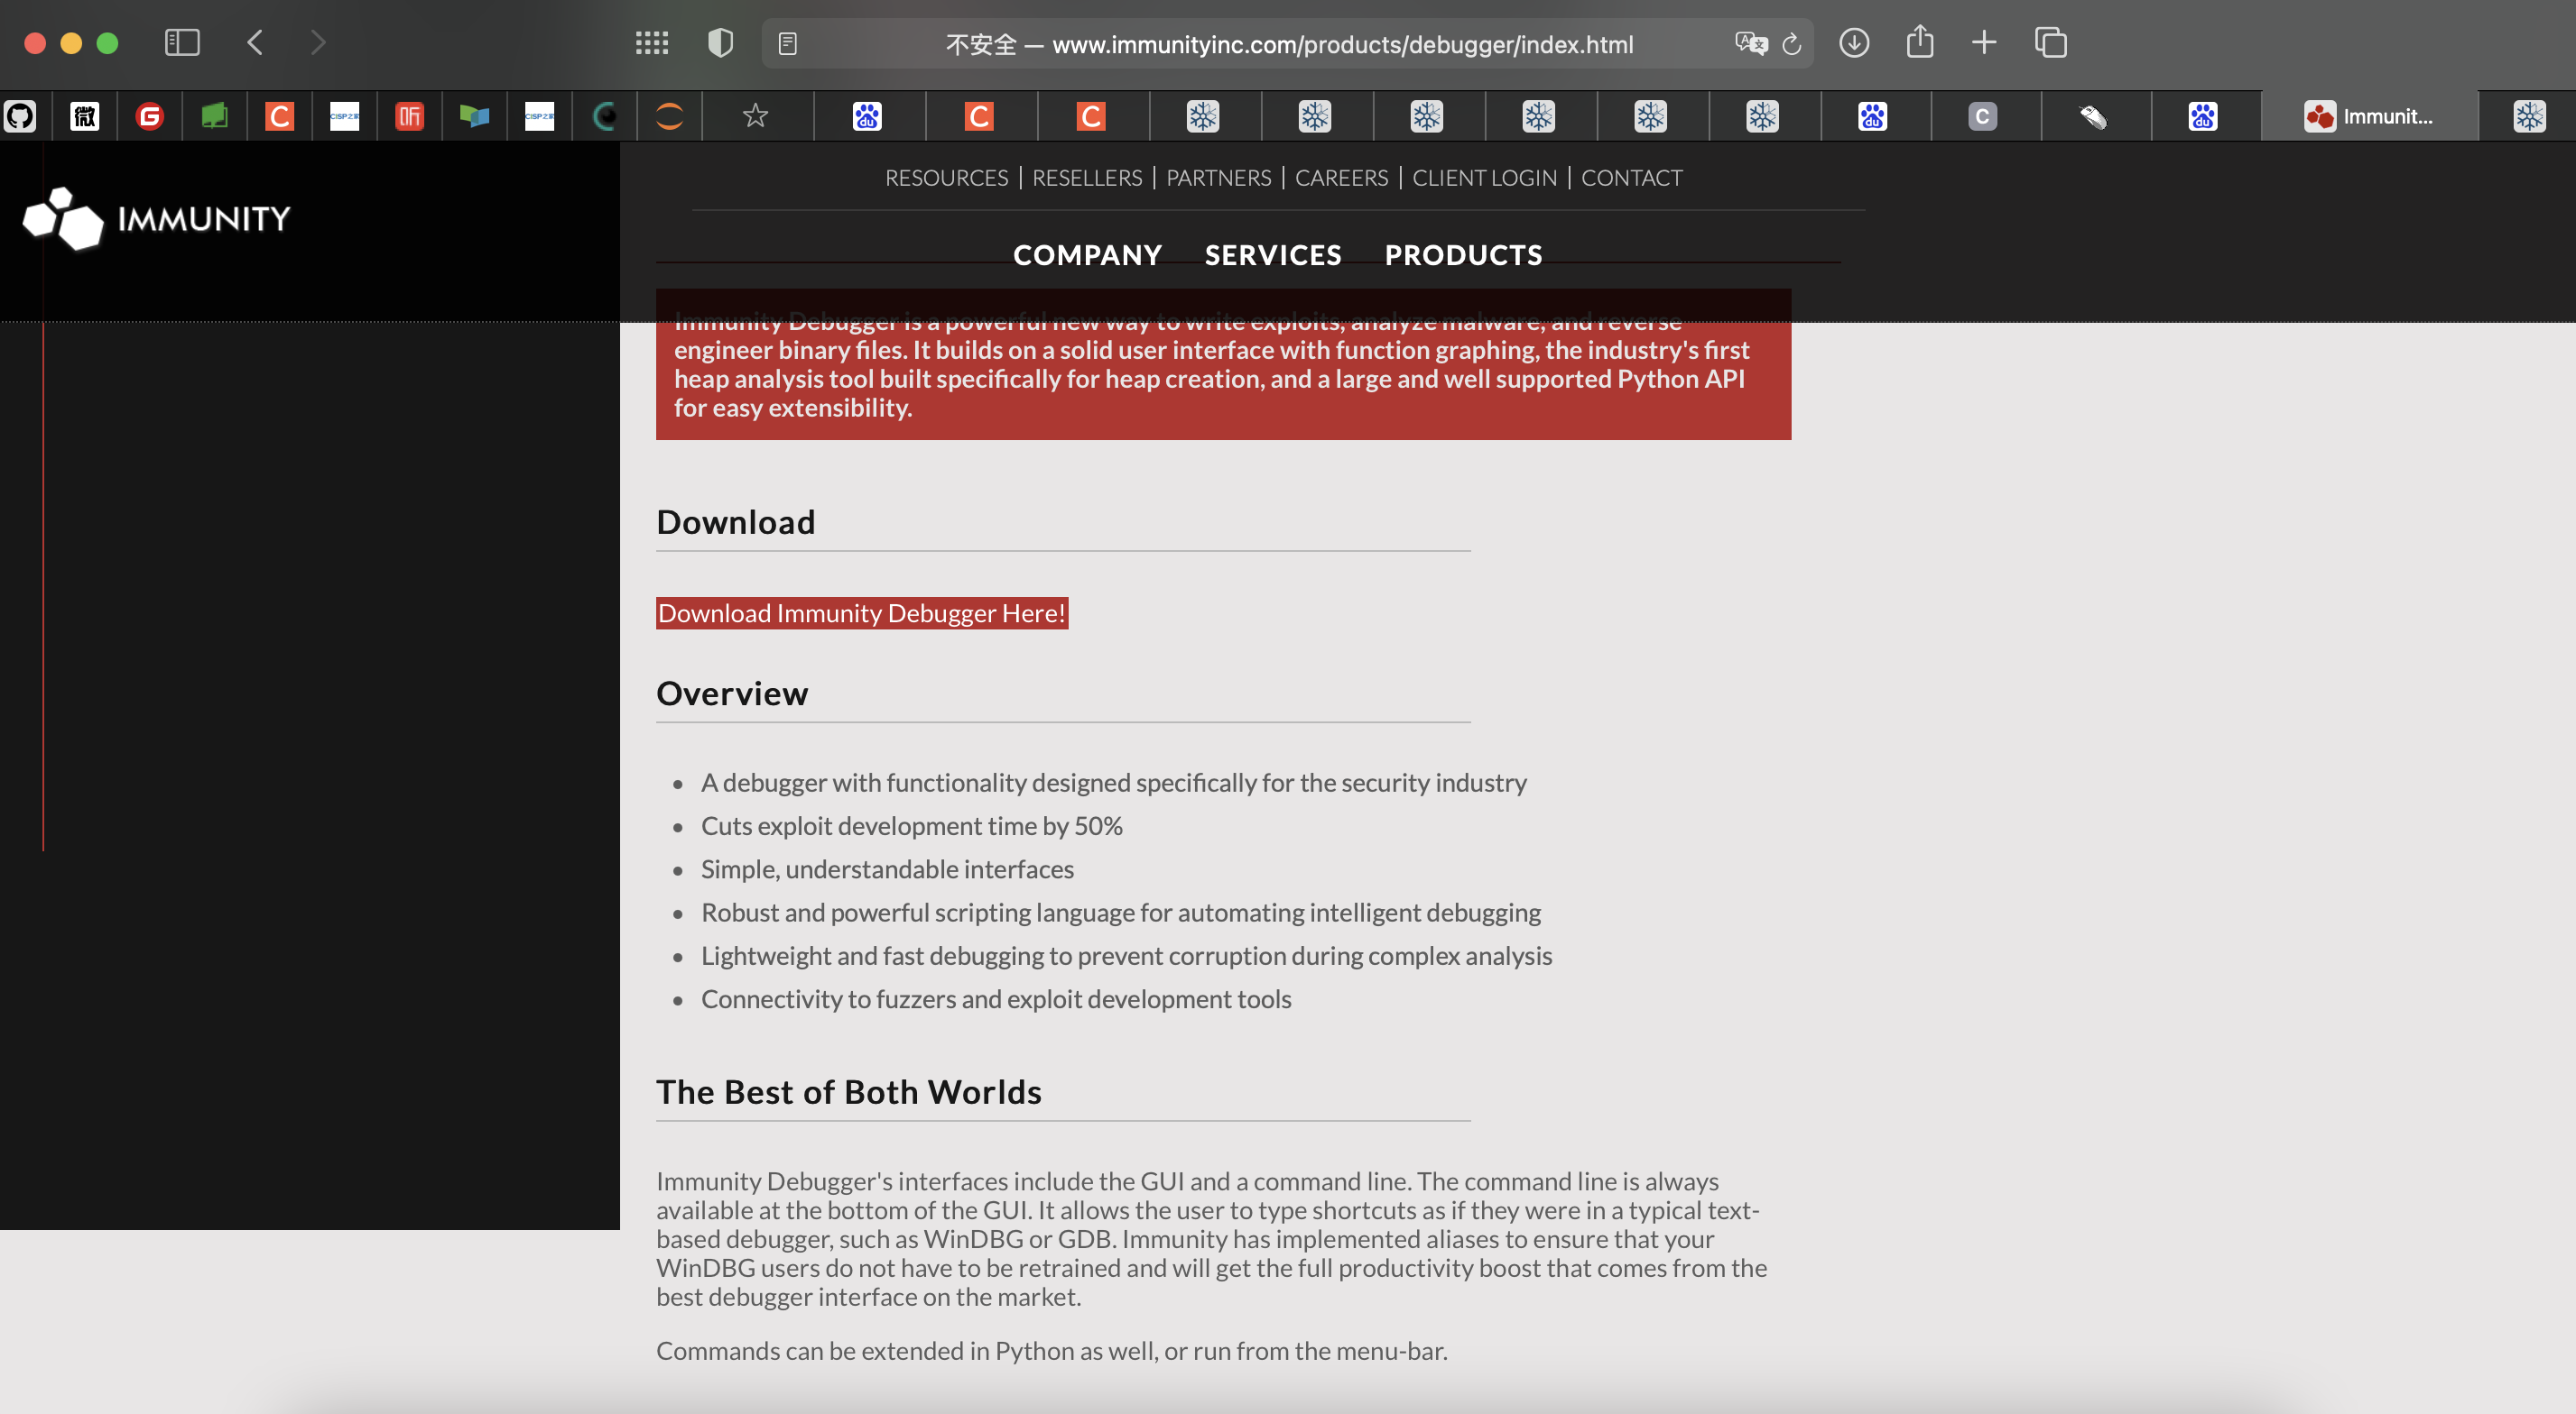Click bullet about lightweight and fast debugging
Screen dimensions: 2576x1414
pos(1126,955)
